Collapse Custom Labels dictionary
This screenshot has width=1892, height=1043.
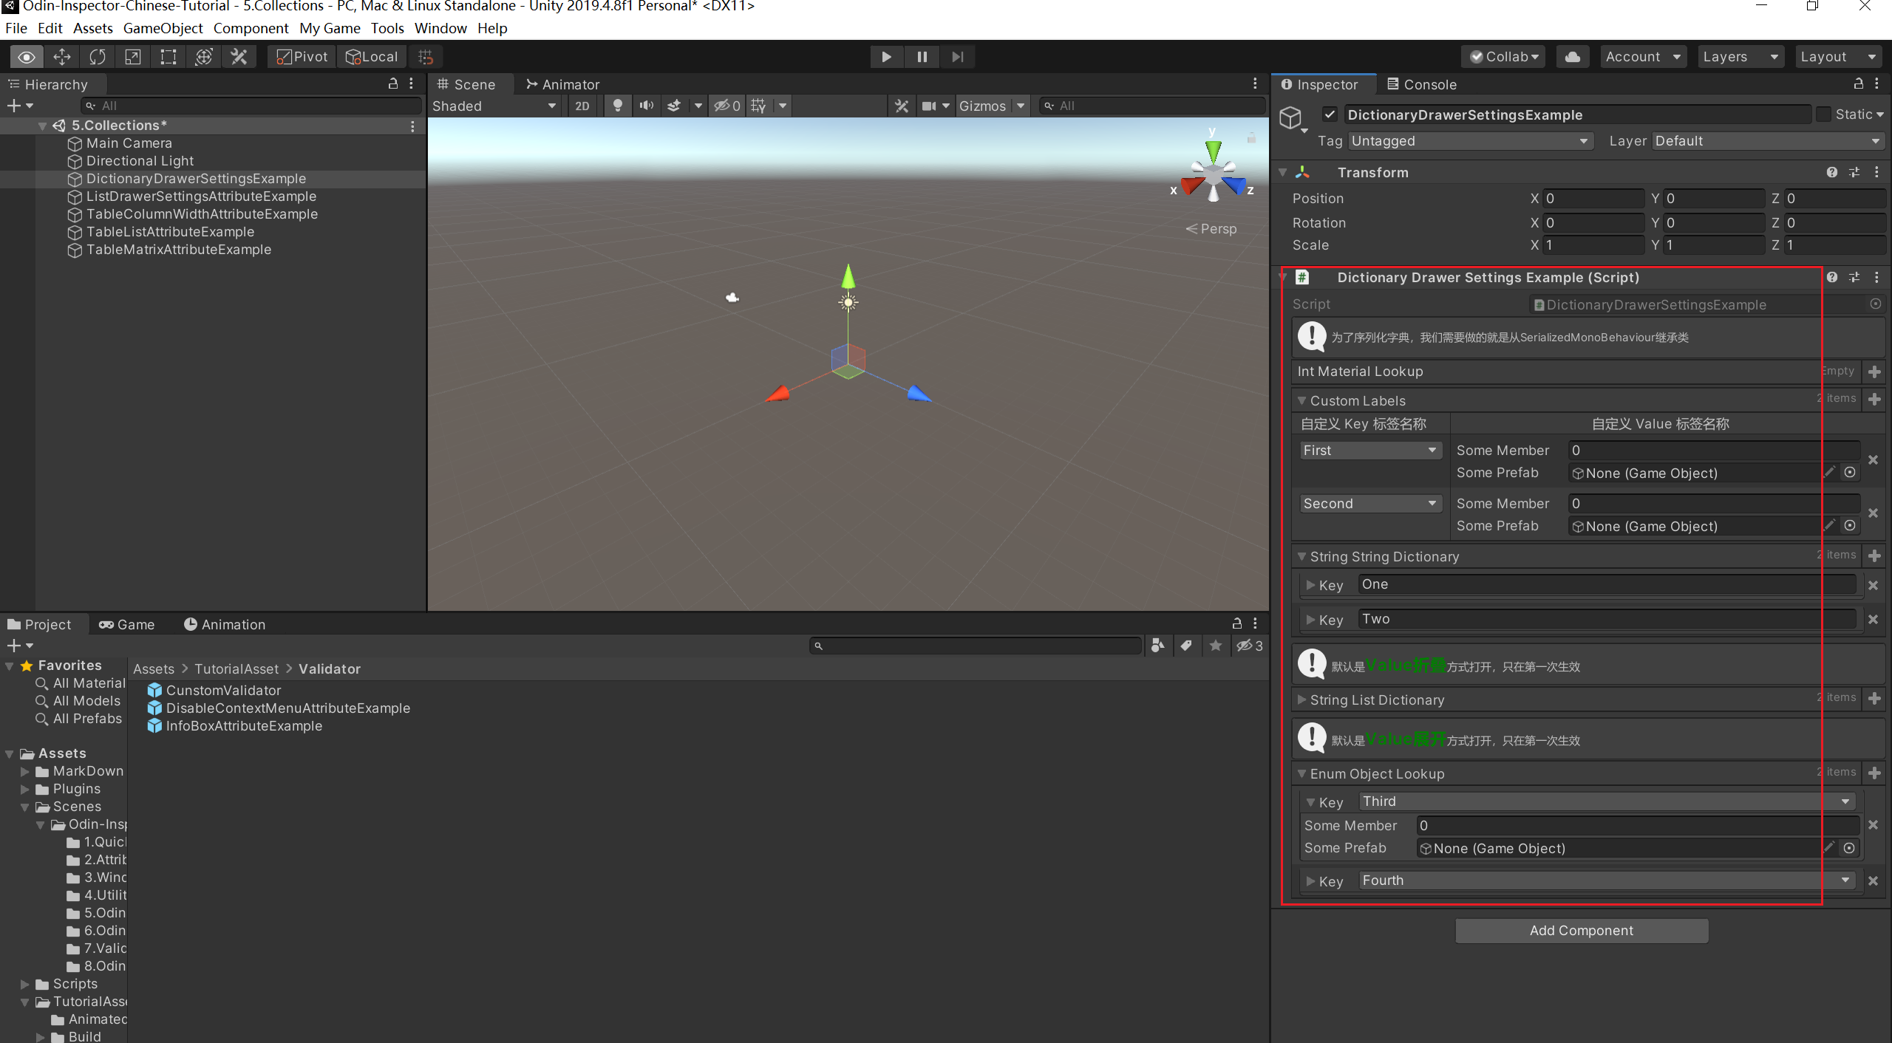click(x=1301, y=400)
